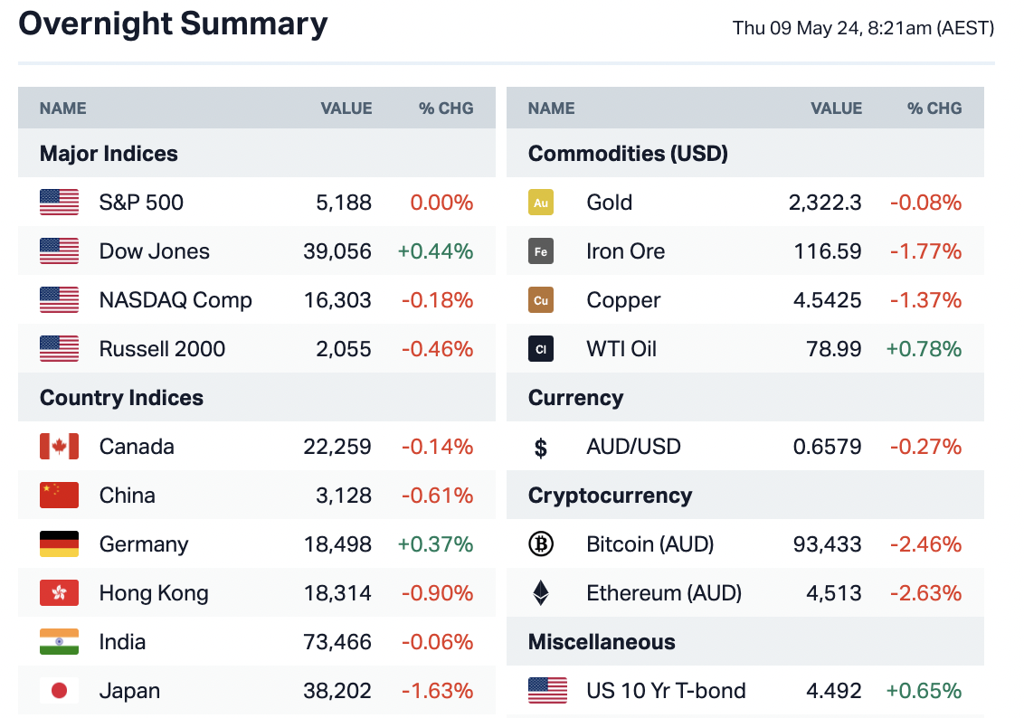The image size is (1024, 718).
Task: Open the Dow Jones index link
Action: (155, 251)
